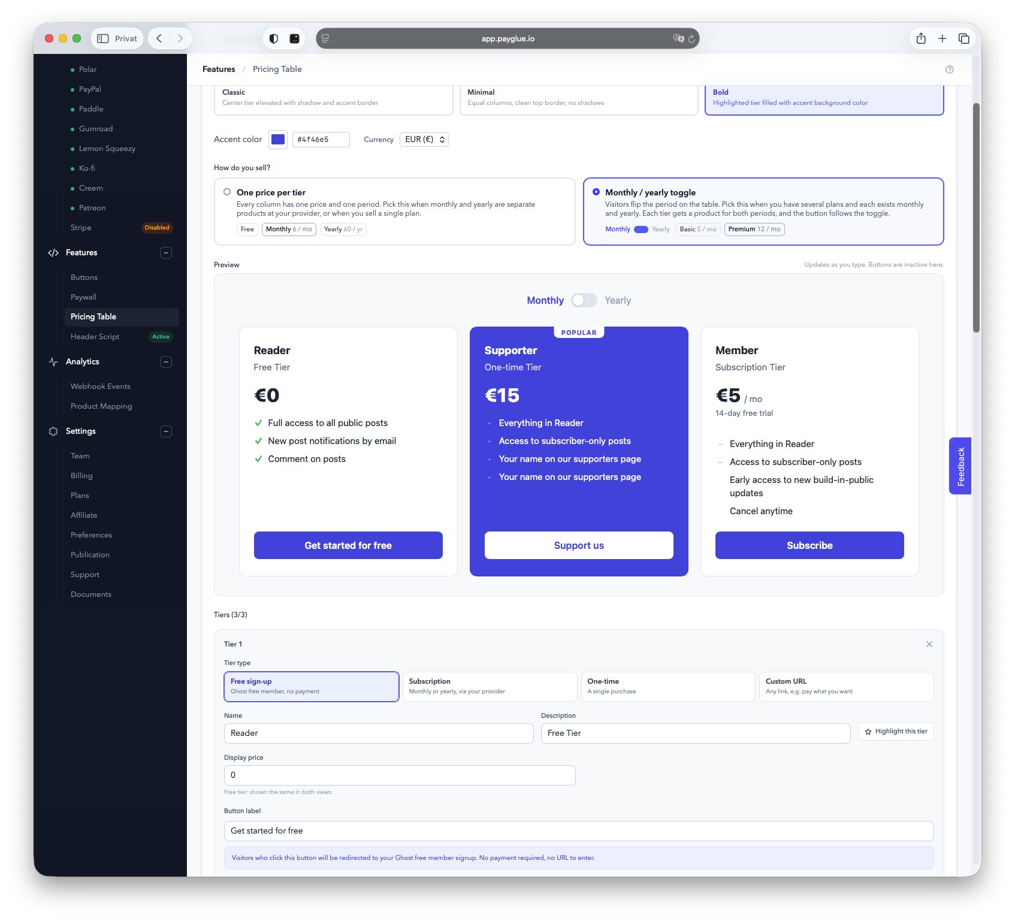Collapse the Analytics sidebar section
Screen dimensions: 1015x921
(166, 362)
